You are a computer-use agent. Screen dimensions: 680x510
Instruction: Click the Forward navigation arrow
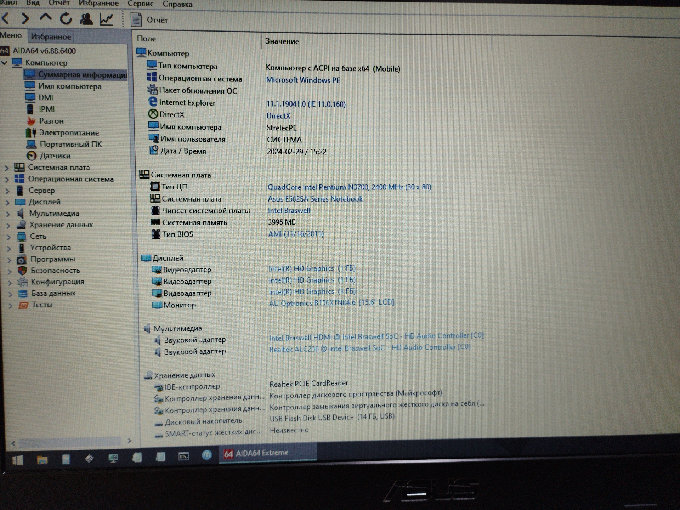[25, 18]
